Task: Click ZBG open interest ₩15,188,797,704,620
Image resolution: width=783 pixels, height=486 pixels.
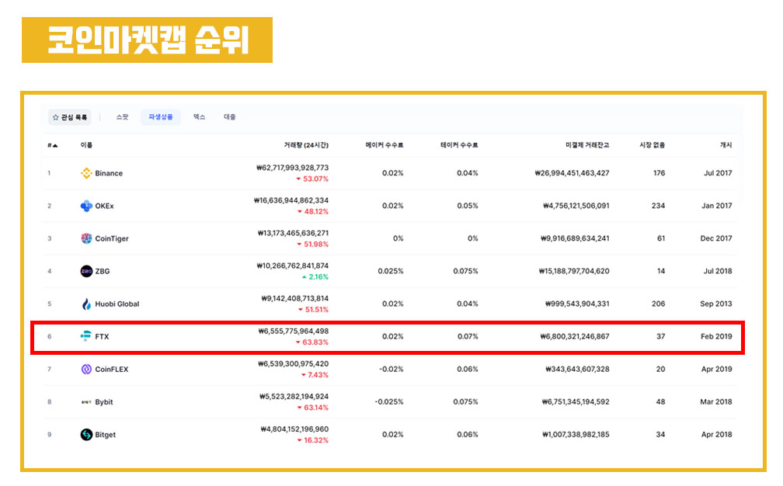Action: [574, 272]
